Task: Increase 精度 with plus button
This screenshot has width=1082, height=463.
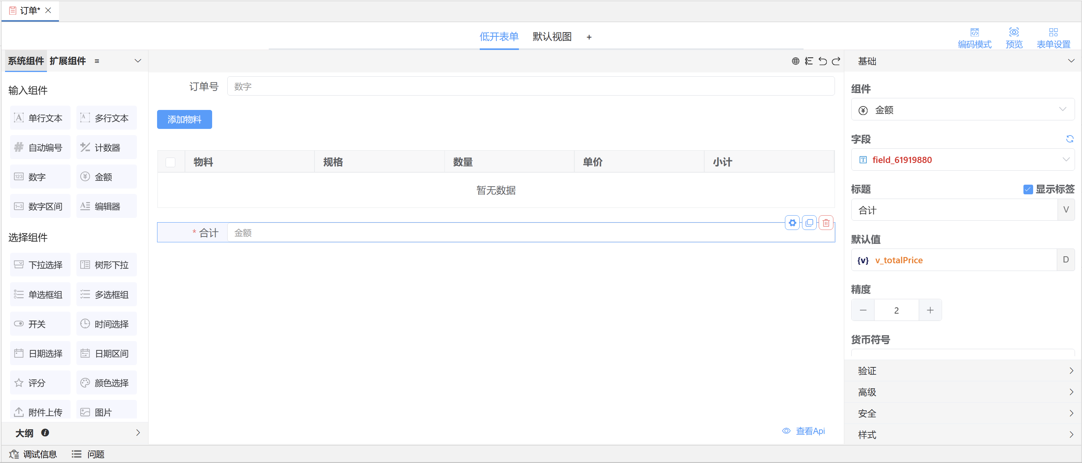Action: [930, 310]
